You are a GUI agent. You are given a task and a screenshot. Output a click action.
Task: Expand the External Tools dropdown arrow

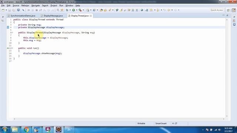[83, 10]
